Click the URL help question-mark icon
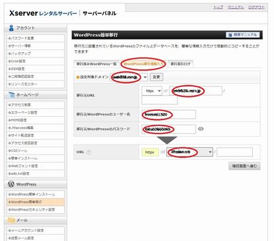 pyautogui.click(x=88, y=152)
